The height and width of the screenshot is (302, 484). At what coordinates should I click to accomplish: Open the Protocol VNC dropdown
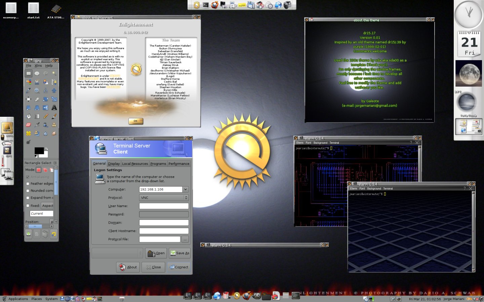click(164, 198)
